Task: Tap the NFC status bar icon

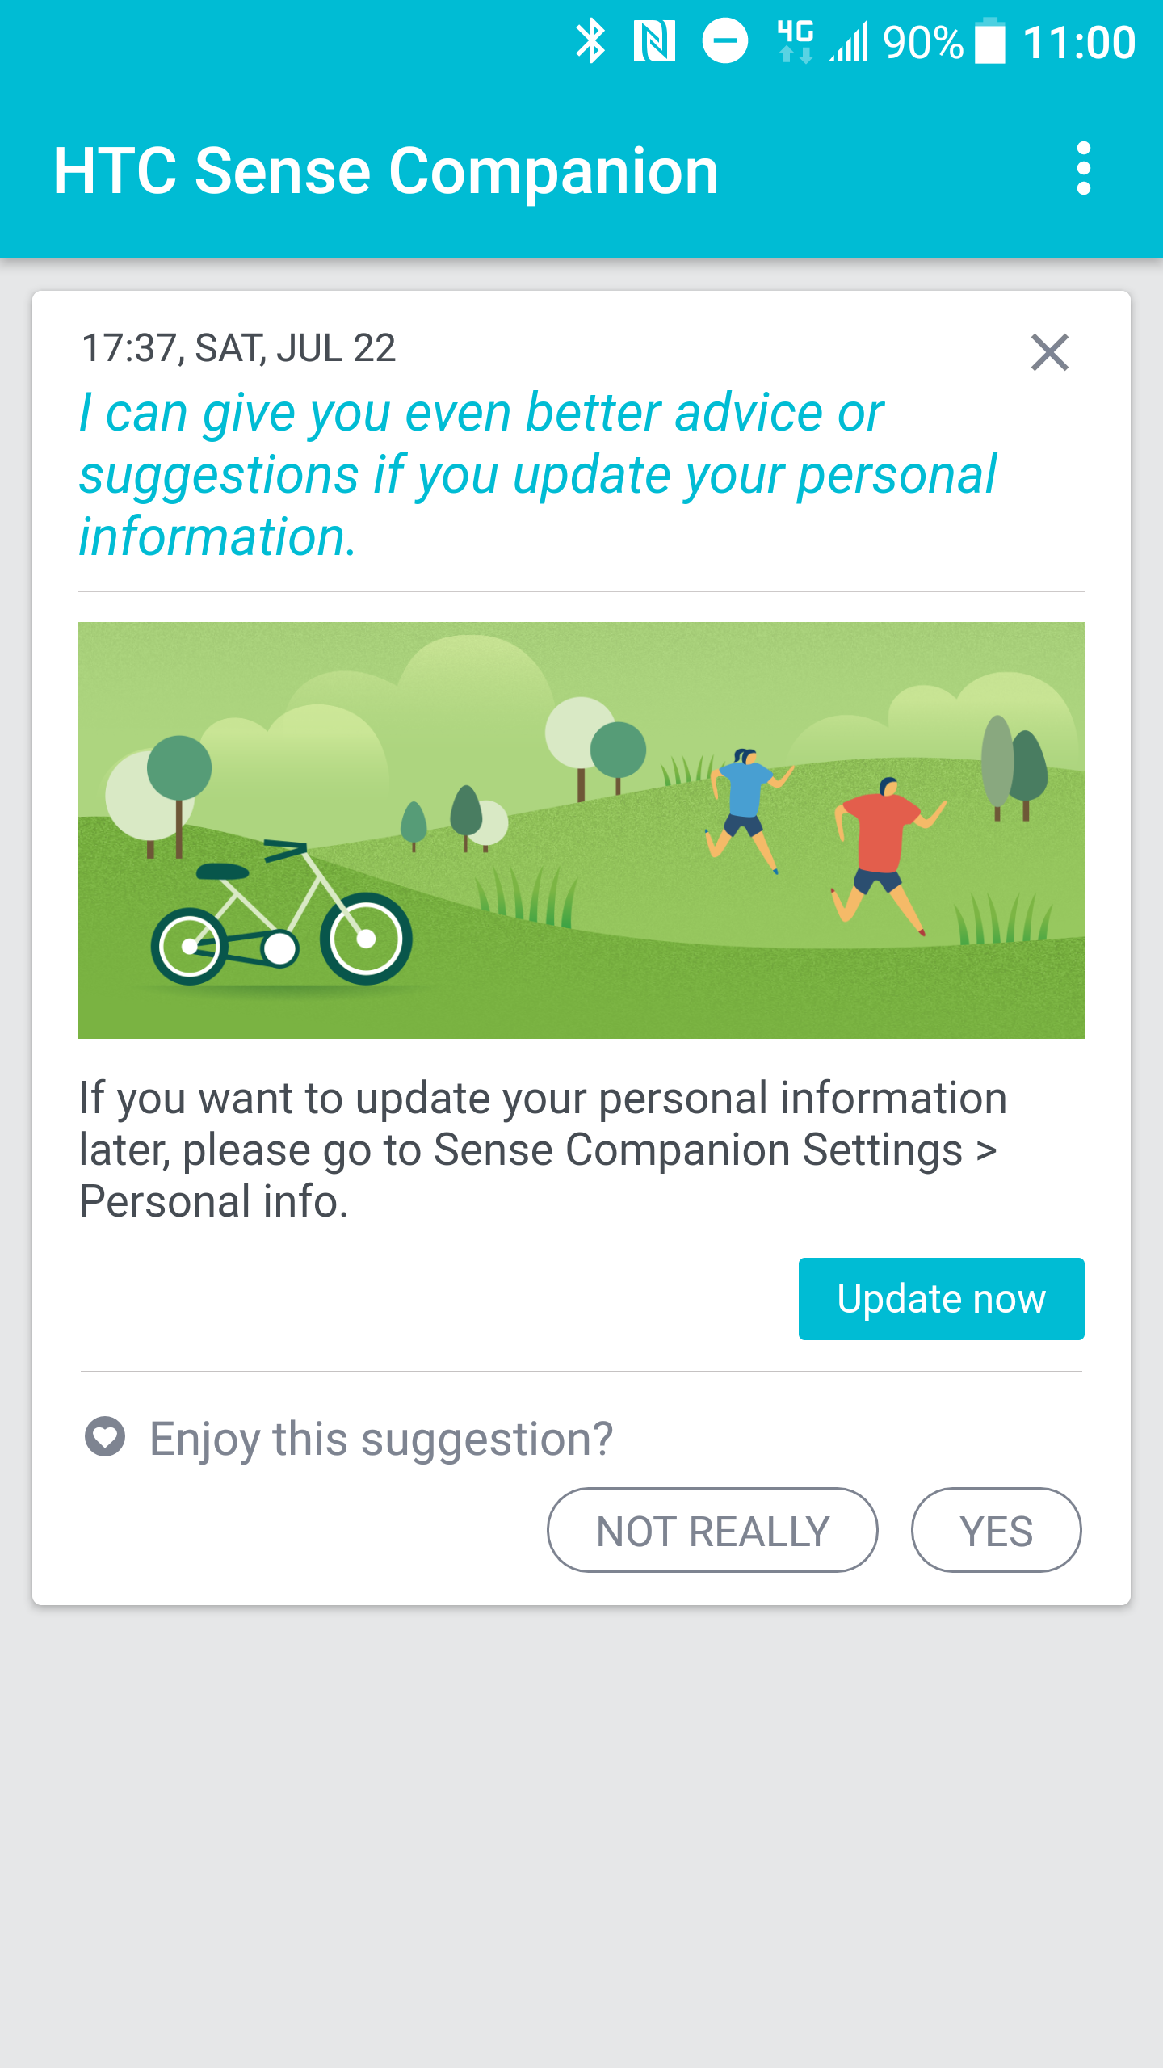Action: tap(654, 41)
